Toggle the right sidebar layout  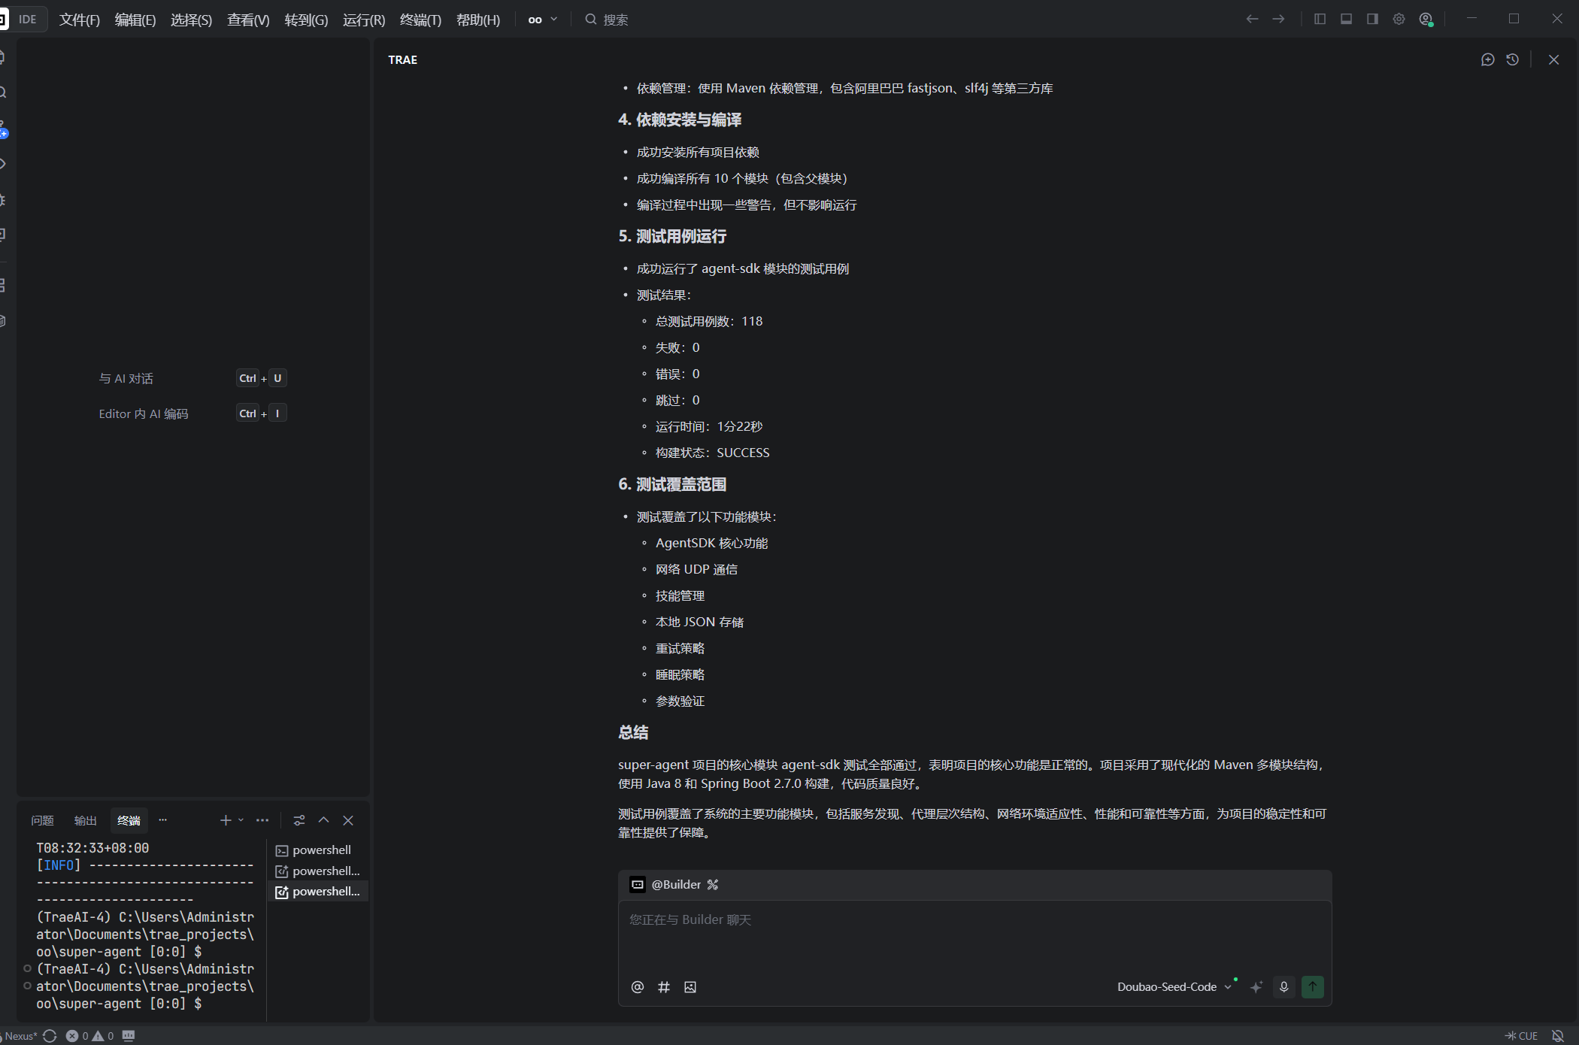click(1372, 20)
